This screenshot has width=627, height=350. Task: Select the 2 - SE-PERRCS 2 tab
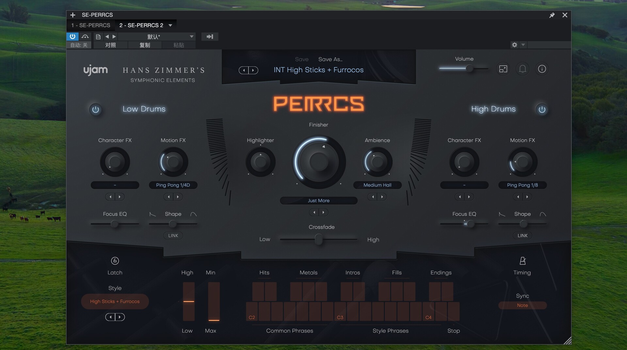(141, 25)
